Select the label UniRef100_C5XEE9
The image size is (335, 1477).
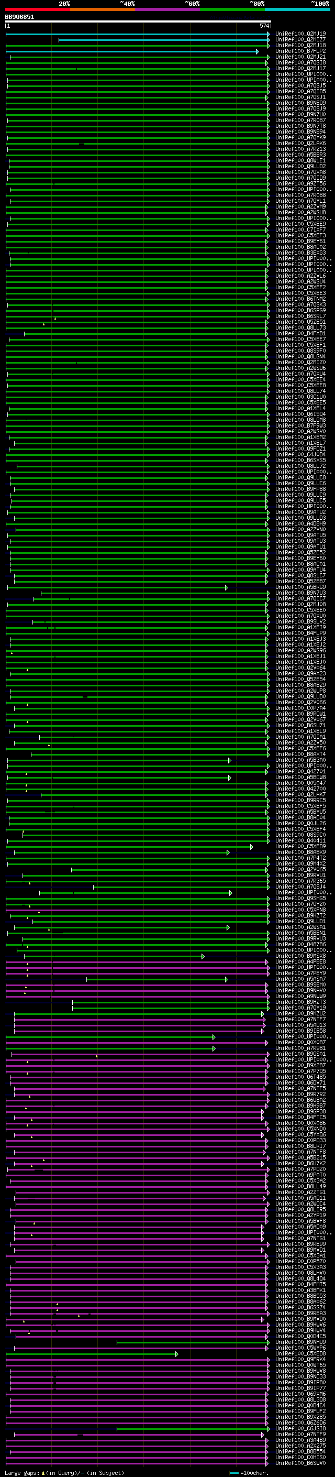(300, 224)
